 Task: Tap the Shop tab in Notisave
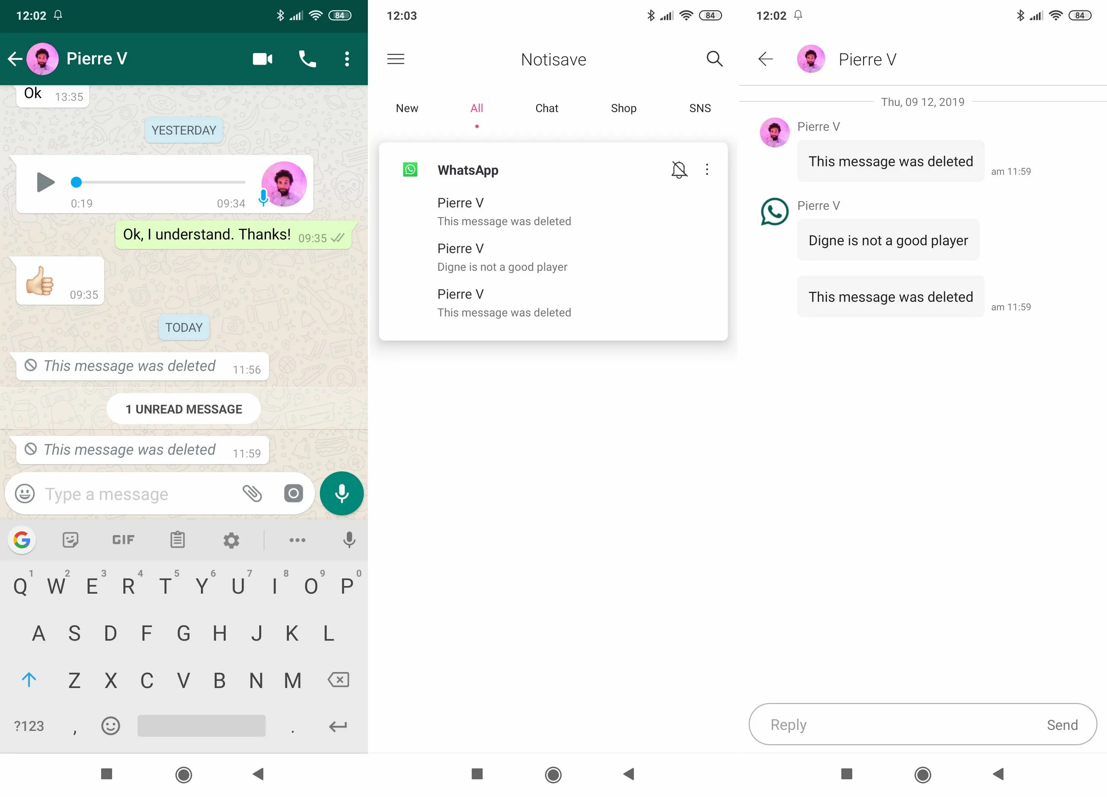pos(625,107)
